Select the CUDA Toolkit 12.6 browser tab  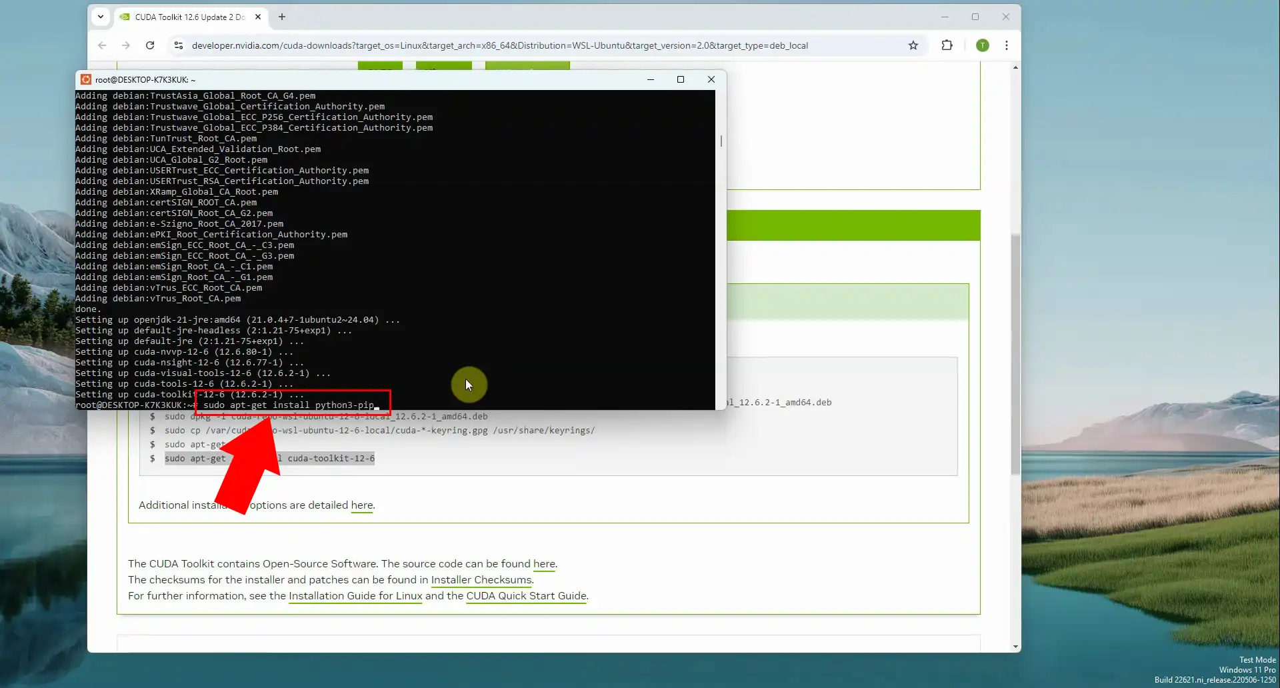pyautogui.click(x=191, y=17)
